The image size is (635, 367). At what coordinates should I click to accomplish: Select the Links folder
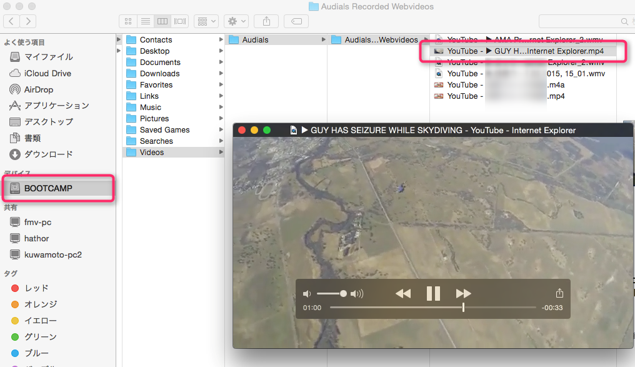173,96
